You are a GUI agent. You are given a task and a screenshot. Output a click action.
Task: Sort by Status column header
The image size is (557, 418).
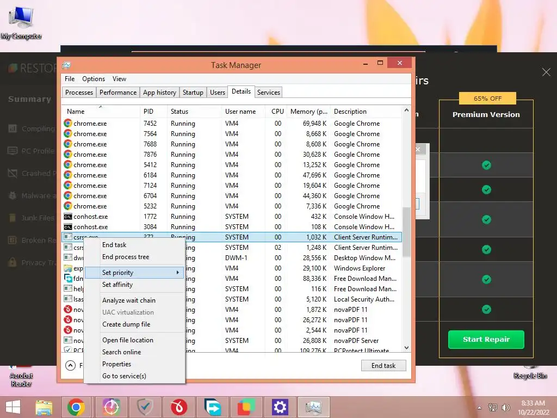[x=194, y=111]
